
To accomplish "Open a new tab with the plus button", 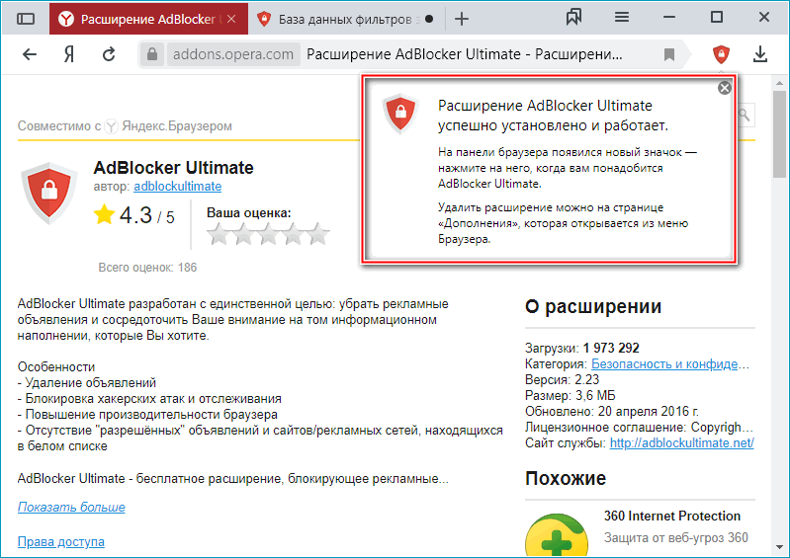I will (462, 19).
